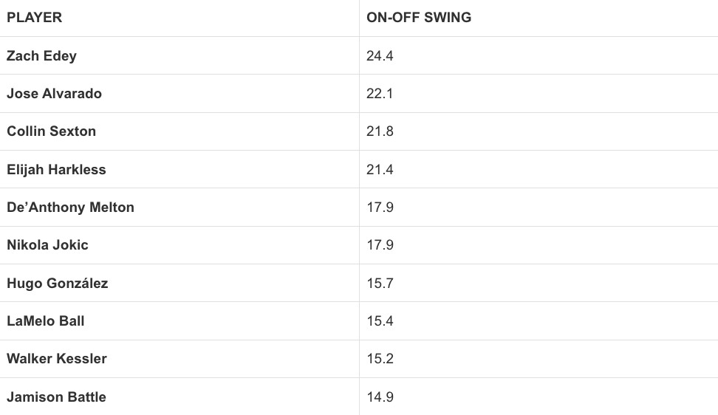The height and width of the screenshot is (415, 718).
Task: Select the 22.1 on-off swing cell
Action: 380,94
